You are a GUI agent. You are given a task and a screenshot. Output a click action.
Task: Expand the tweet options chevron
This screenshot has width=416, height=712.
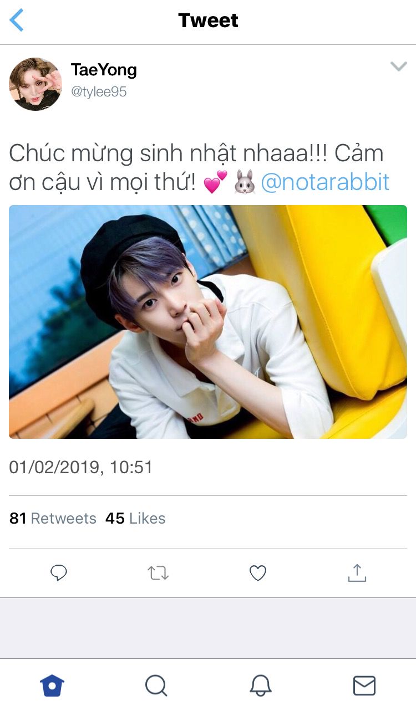pos(398,67)
